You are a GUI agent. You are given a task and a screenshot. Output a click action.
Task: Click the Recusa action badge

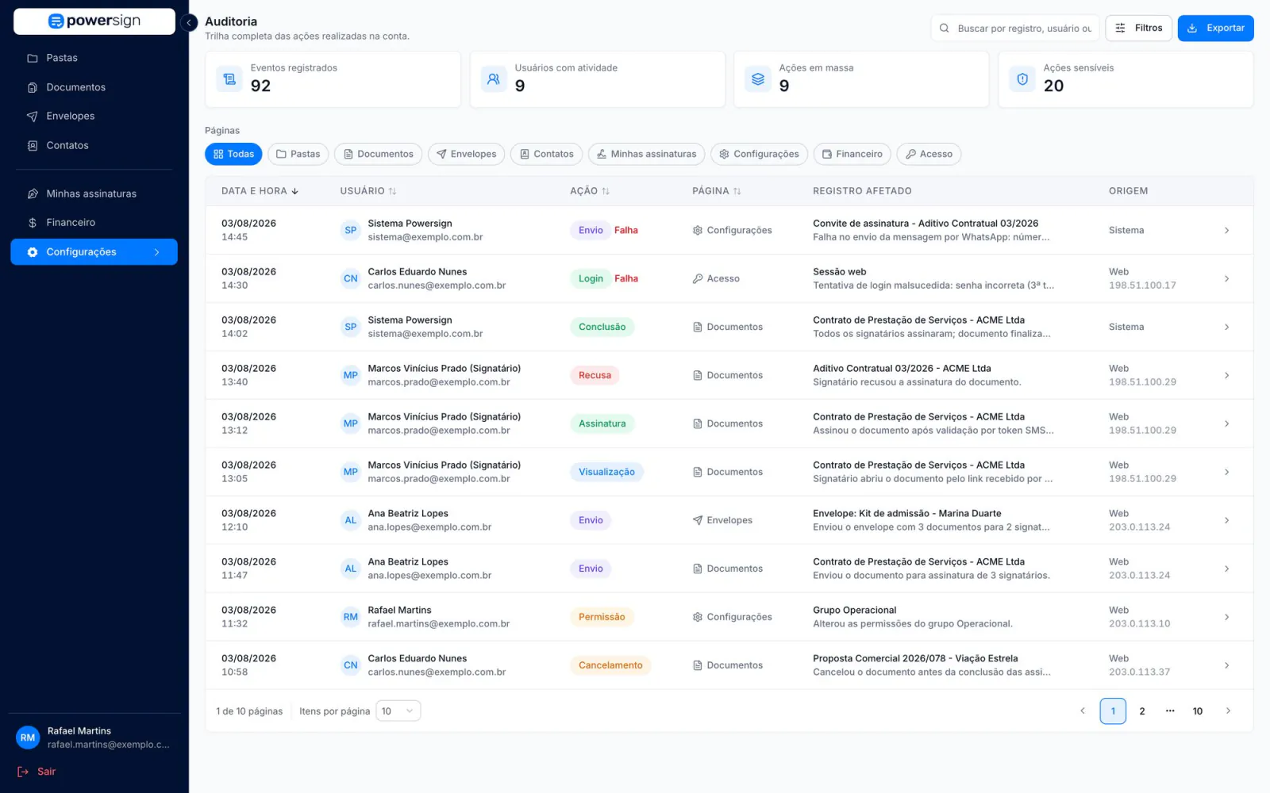[x=595, y=375]
